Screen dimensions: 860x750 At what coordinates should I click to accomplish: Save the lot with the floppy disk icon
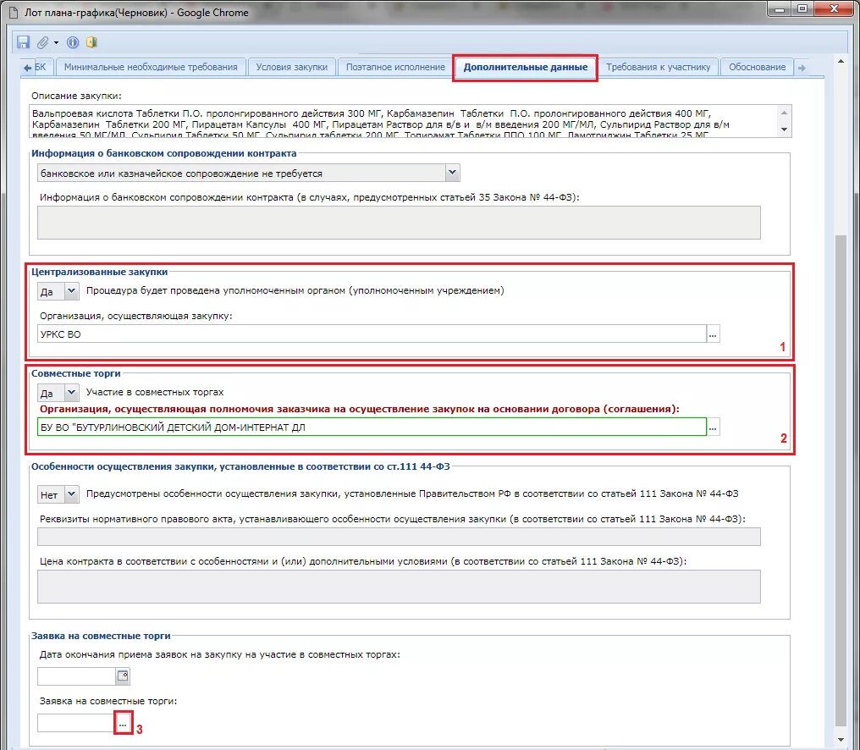tap(23, 42)
